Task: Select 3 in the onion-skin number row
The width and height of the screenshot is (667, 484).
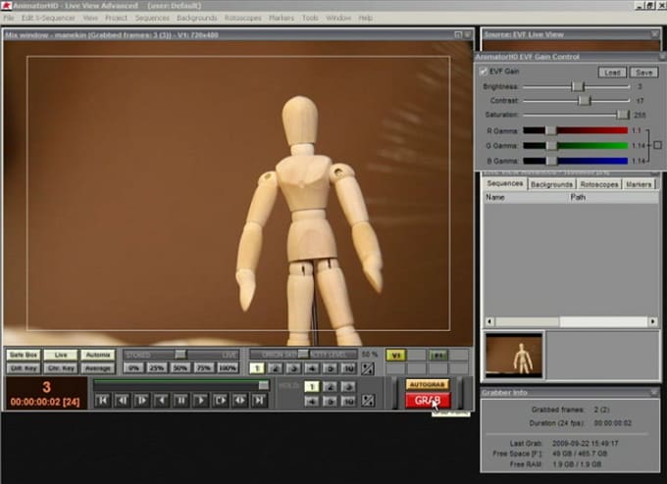Action: 293,368
